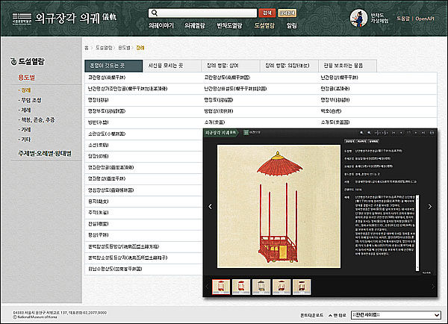Image resolution: width=448 pixels, height=324 pixels.
Task: Click the 도움말 link in header
Action: [403, 19]
